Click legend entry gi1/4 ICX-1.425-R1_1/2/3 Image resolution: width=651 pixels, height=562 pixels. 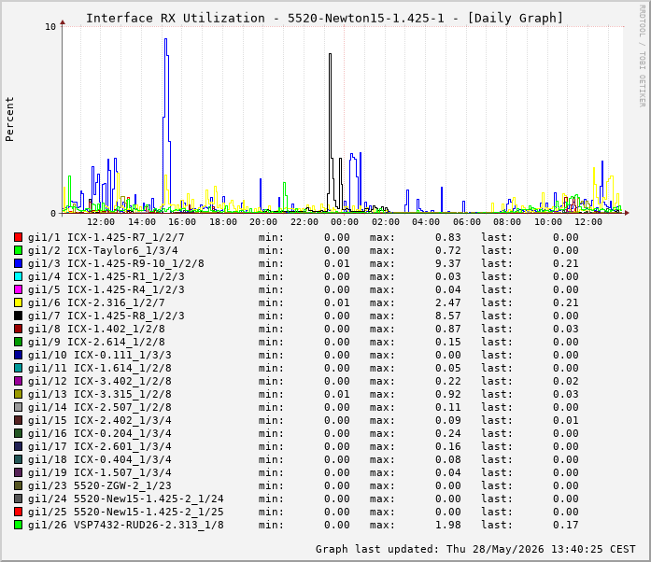coord(106,276)
